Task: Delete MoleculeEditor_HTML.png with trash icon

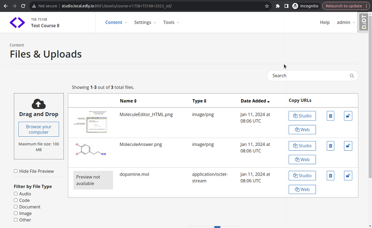Action: coord(330,116)
